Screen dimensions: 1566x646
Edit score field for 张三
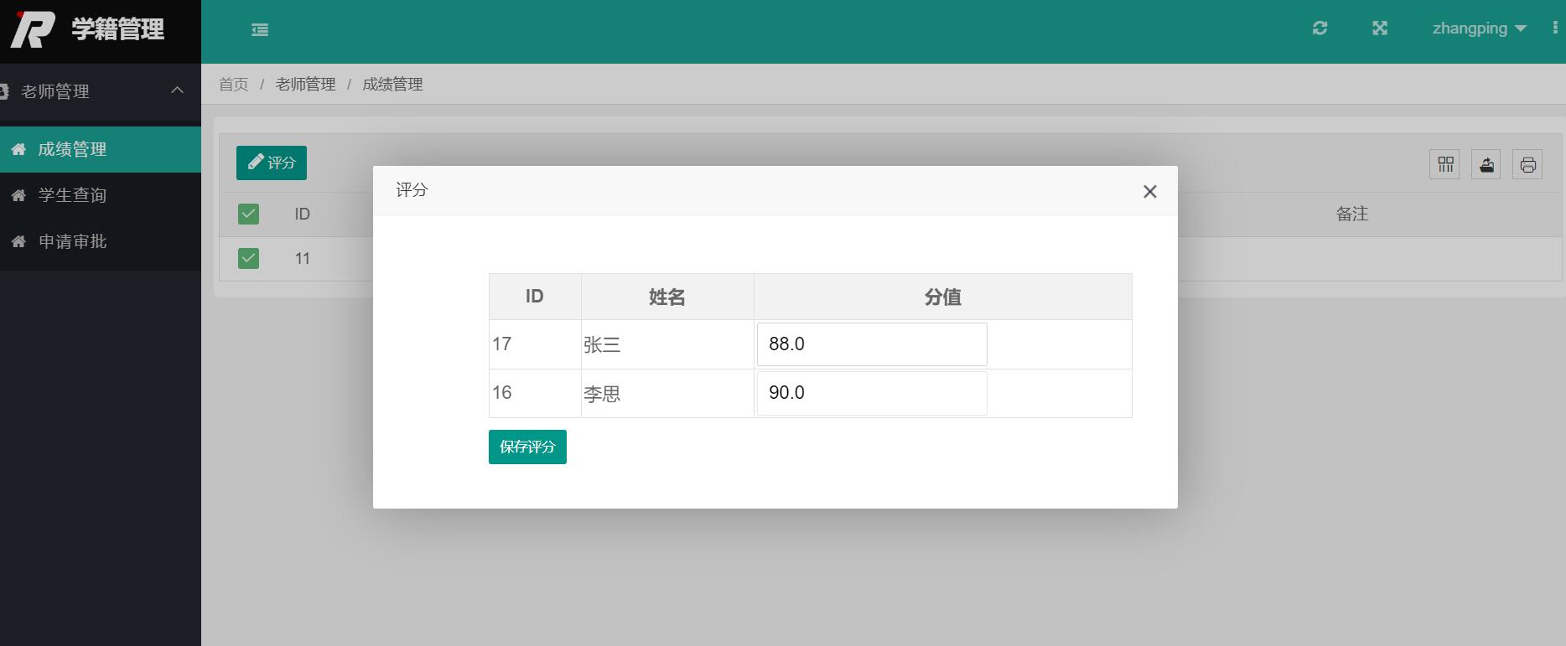872,344
